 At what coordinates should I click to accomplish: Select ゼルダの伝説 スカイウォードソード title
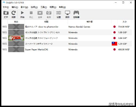41,38
